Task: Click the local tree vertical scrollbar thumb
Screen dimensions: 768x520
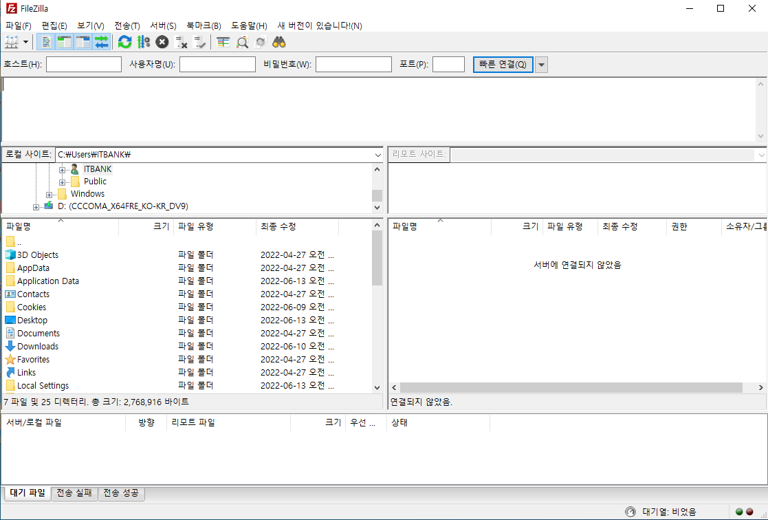Action: (377, 195)
